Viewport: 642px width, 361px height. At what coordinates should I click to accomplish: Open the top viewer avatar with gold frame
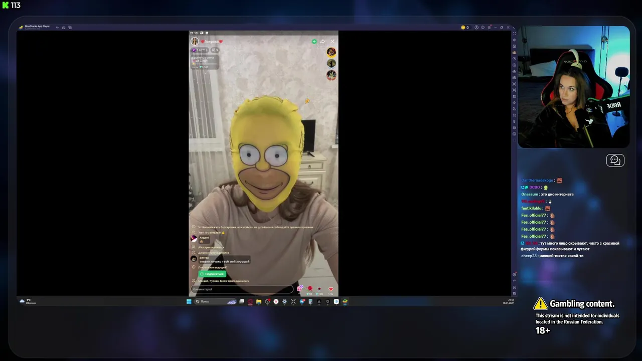[x=331, y=52]
